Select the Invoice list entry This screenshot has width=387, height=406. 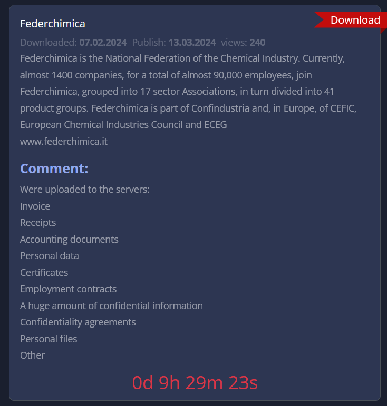[x=35, y=206]
